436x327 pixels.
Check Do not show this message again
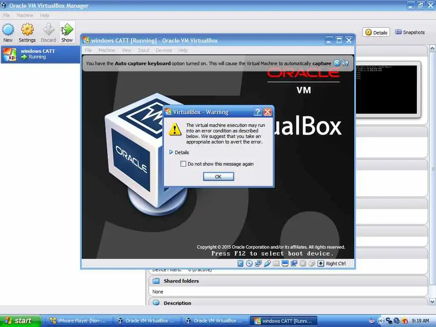pos(183,164)
